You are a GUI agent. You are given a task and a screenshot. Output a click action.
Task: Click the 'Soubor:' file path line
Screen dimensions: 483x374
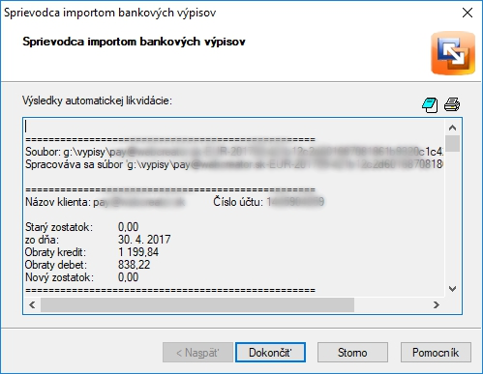(234, 152)
